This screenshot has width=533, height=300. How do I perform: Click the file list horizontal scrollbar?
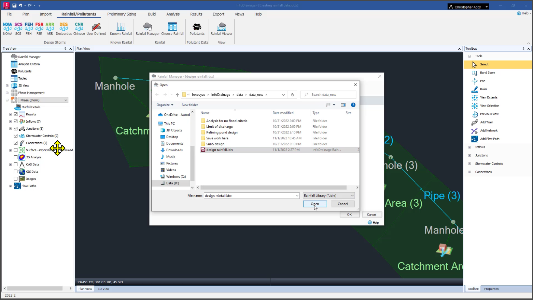coord(273,188)
